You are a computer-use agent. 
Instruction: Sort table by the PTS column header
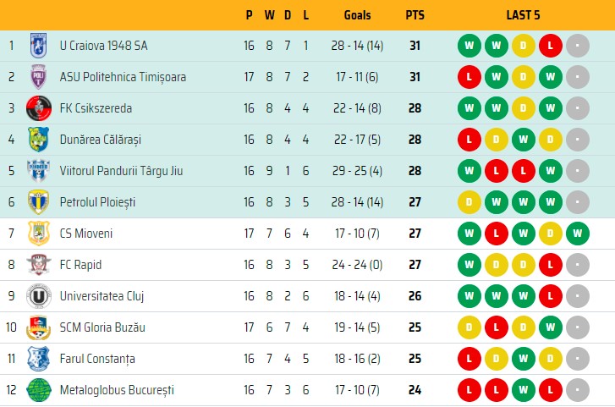415,15
